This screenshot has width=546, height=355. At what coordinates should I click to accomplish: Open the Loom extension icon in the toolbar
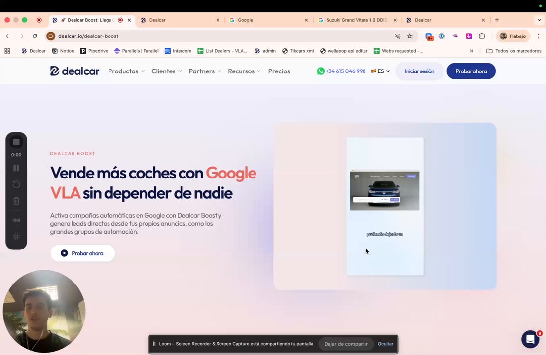coord(429,36)
